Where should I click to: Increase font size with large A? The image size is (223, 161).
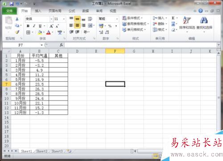click(51, 26)
